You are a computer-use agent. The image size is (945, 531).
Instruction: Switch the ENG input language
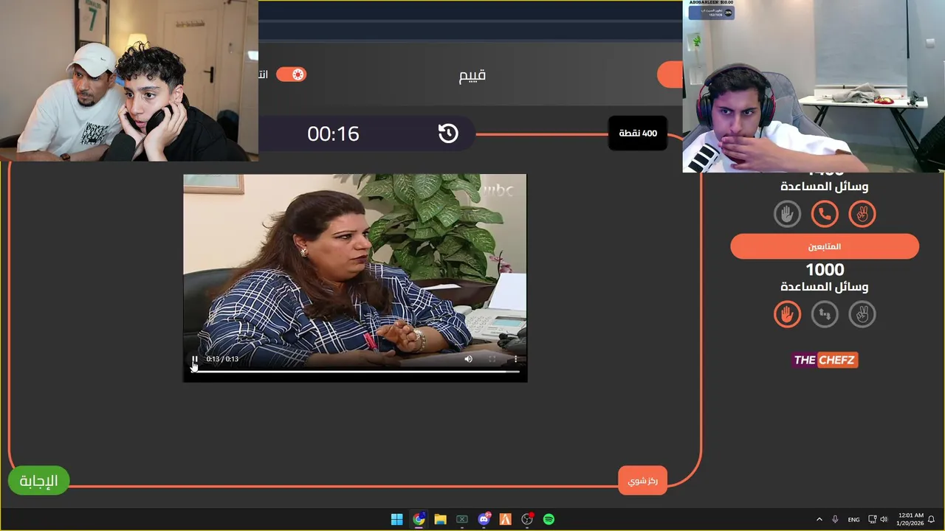[853, 519]
